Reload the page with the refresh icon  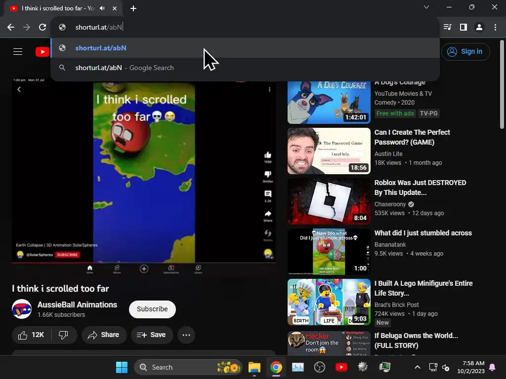[x=42, y=28]
